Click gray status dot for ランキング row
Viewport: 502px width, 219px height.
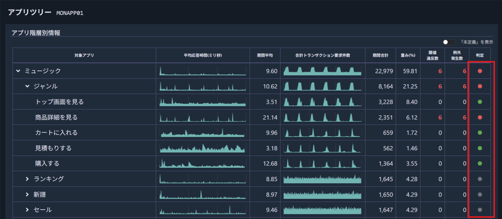point(480,179)
